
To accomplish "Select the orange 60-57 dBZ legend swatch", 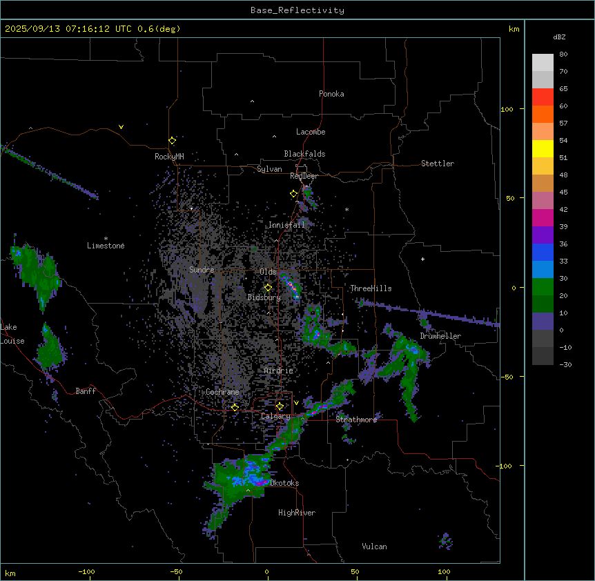I will 543,114.
